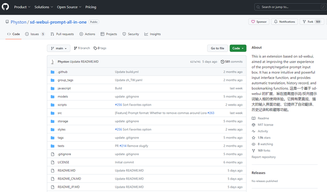The width and height of the screenshot is (327, 192).
Task: Click the tags folder icon
Action: pos(53,138)
